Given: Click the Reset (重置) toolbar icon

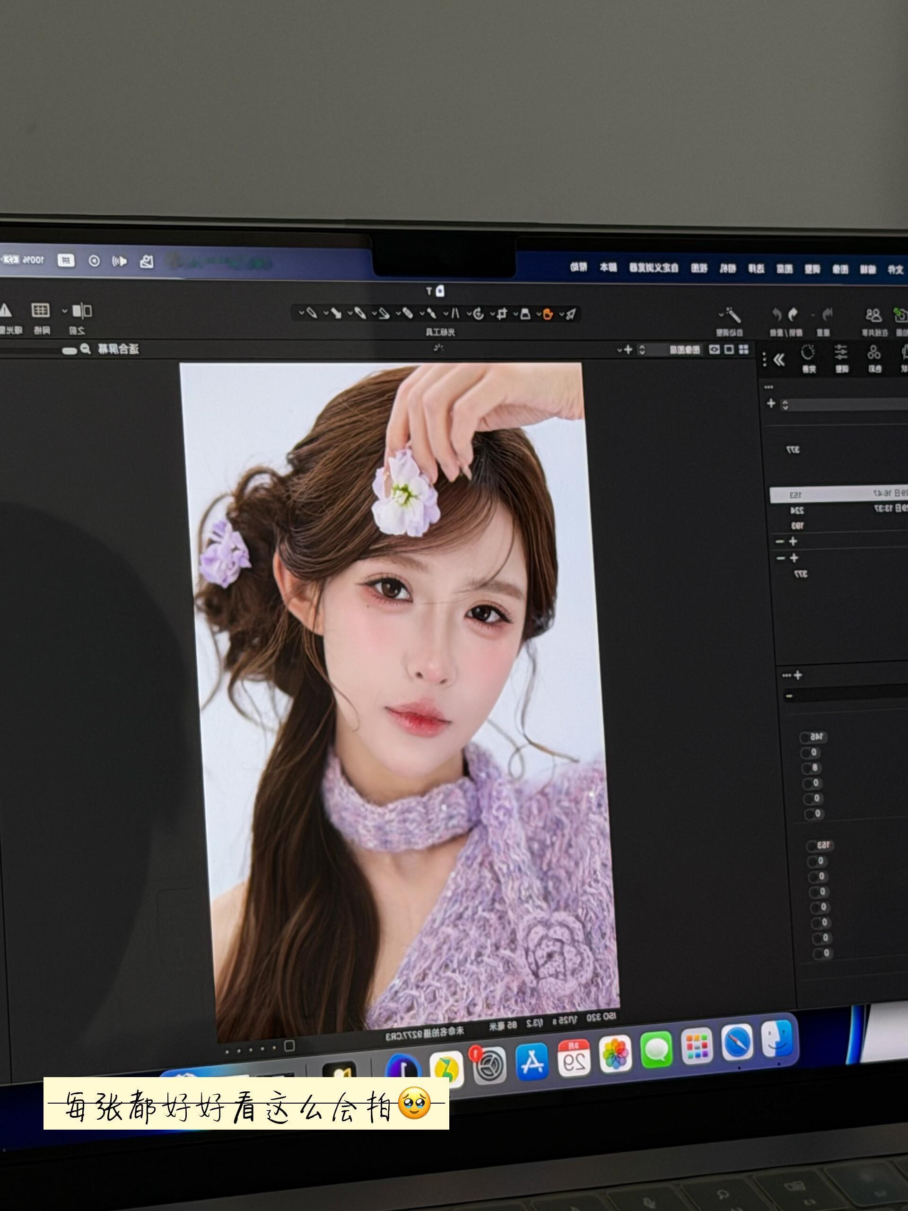Looking at the screenshot, I should [x=828, y=314].
